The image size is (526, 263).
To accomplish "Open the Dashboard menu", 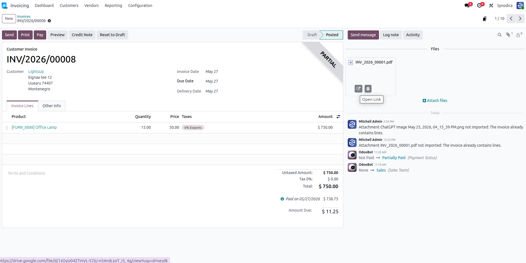I will (44, 6).
